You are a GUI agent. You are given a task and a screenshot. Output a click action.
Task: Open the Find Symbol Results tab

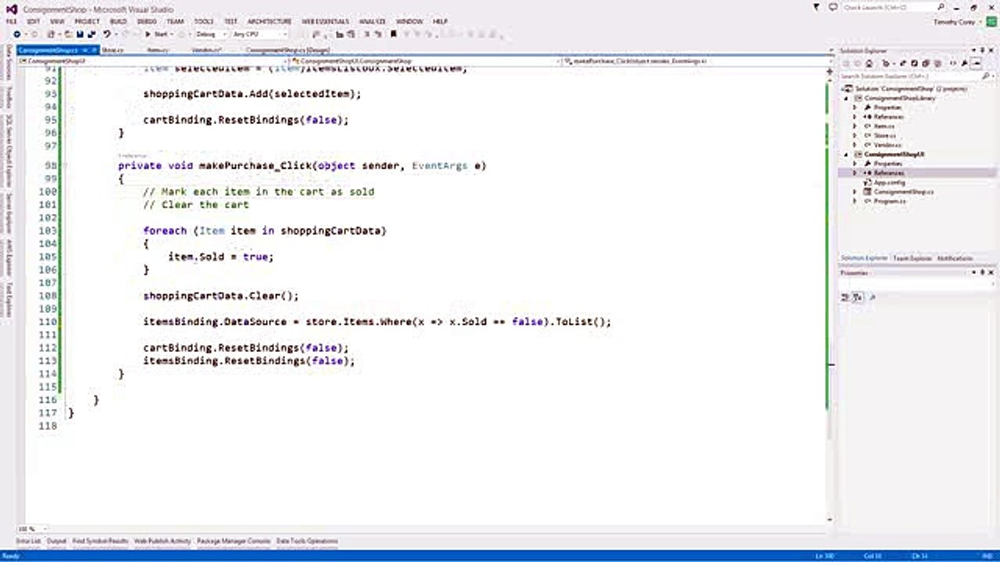click(x=100, y=541)
